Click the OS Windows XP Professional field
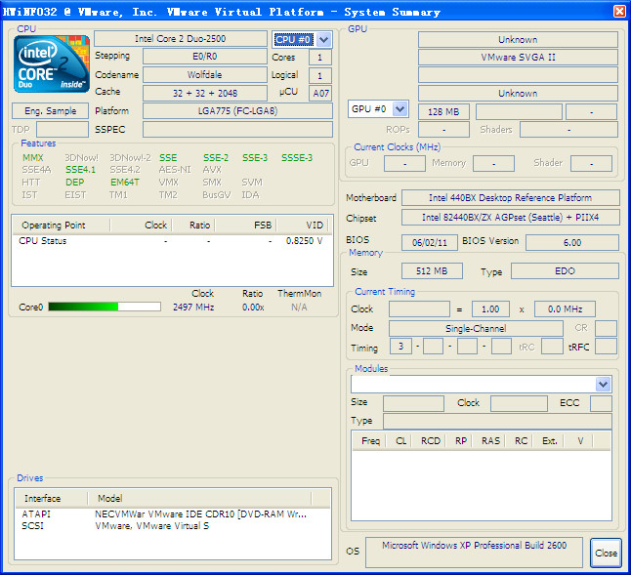The image size is (631, 575). (x=474, y=553)
